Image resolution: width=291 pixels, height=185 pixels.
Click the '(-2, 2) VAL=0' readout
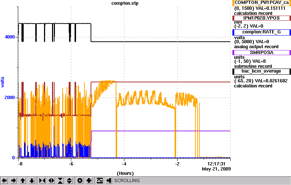pos(249,26)
